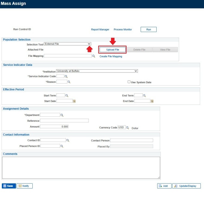Open the Department lookup magnifier
Image resolution: width=204 pixels, height=201 pixels.
[x=62, y=115]
